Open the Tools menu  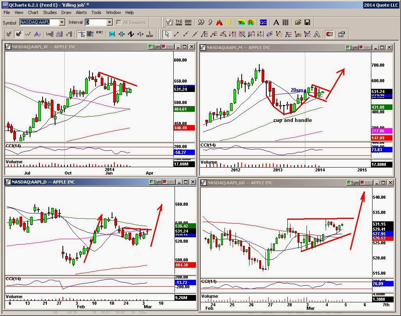(x=96, y=12)
